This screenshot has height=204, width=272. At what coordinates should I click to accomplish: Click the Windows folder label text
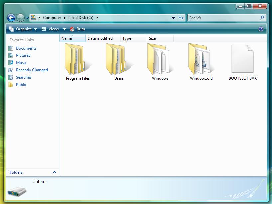click(160, 78)
